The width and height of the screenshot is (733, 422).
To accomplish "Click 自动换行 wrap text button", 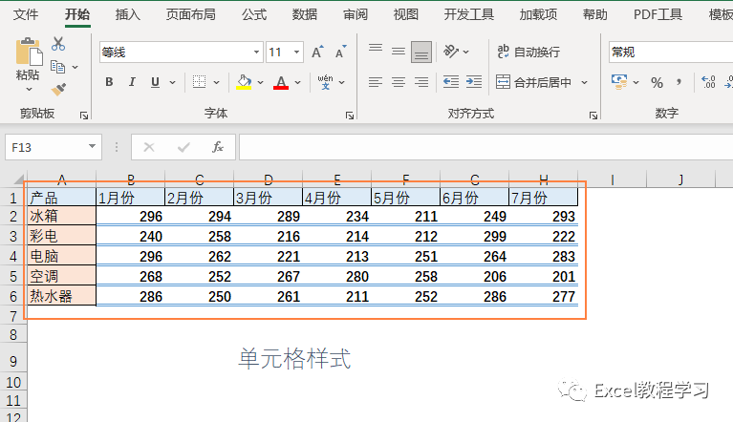I will pyautogui.click(x=528, y=52).
